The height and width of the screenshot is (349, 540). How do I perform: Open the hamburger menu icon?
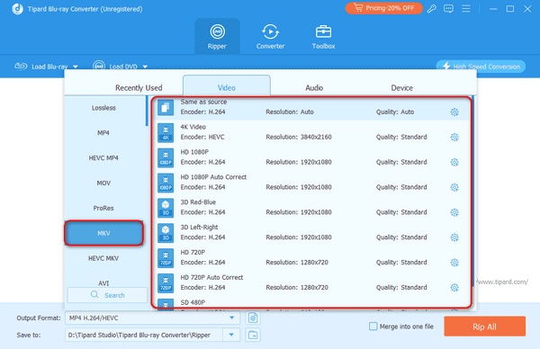click(466, 9)
